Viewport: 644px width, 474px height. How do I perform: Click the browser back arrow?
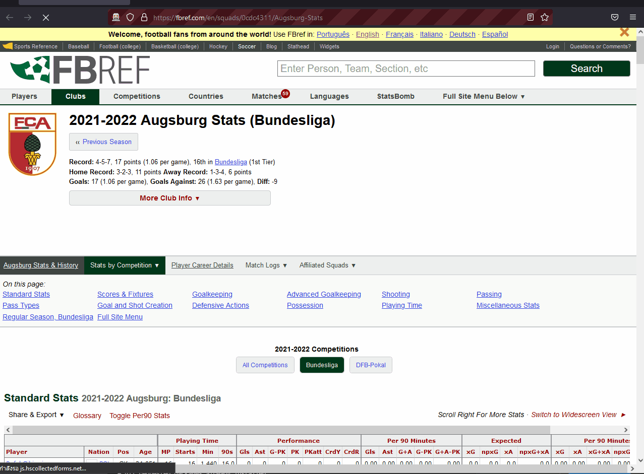[x=10, y=18]
